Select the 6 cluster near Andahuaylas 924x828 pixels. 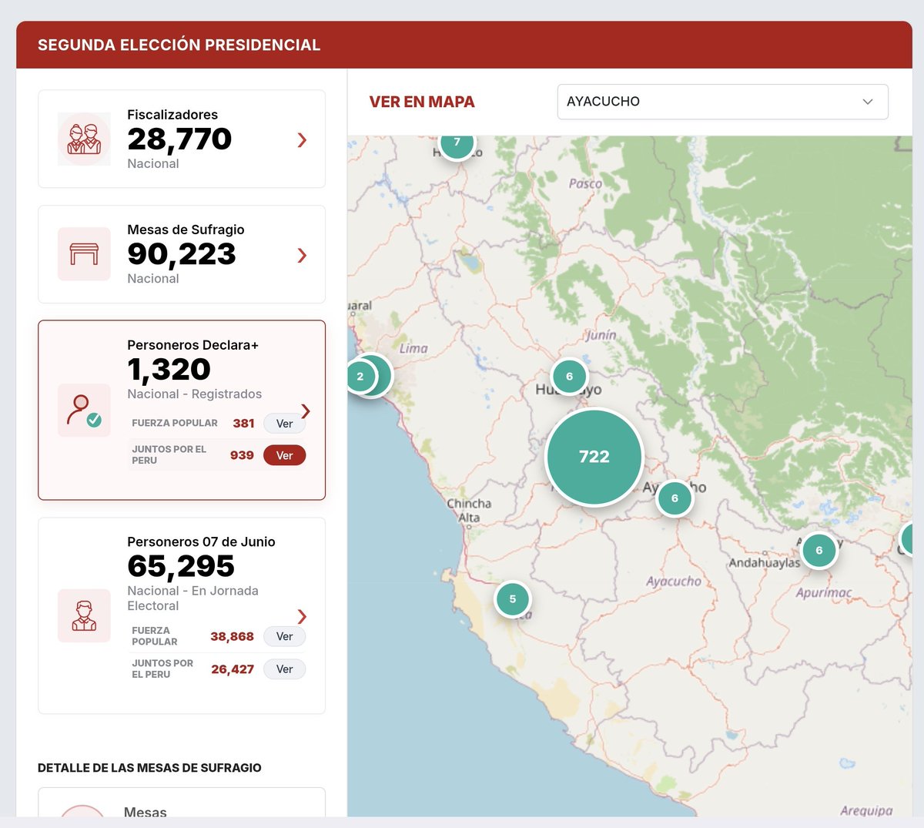pyautogui.click(x=819, y=550)
